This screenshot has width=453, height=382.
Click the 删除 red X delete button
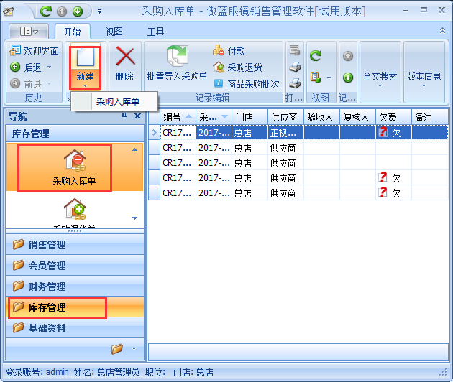125,65
